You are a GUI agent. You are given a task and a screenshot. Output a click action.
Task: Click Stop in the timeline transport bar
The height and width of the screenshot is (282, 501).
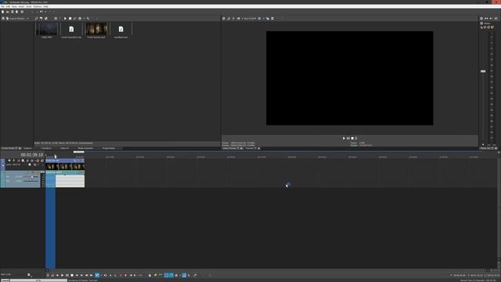click(x=72, y=275)
